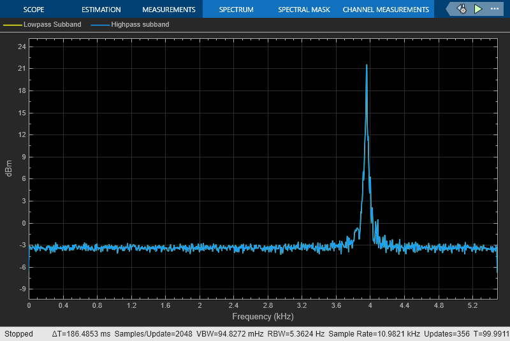Select the MEASUREMENTS tab
This screenshot has width=510, height=341.
(169, 10)
